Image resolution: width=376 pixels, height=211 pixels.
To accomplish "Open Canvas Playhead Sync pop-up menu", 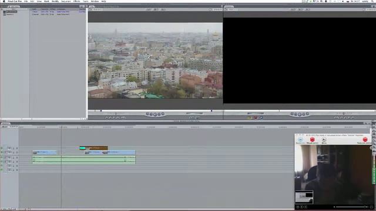I will (x=300, y=9).
